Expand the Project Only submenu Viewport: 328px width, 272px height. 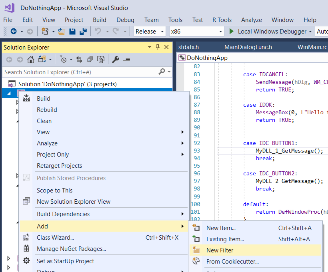click(104, 155)
